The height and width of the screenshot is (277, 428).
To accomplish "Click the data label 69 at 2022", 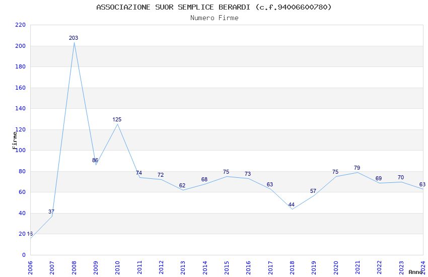I will click(379, 178).
